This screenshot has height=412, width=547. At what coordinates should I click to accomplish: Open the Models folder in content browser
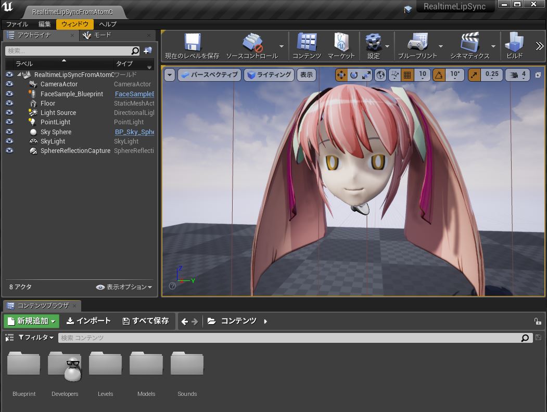[146, 363]
